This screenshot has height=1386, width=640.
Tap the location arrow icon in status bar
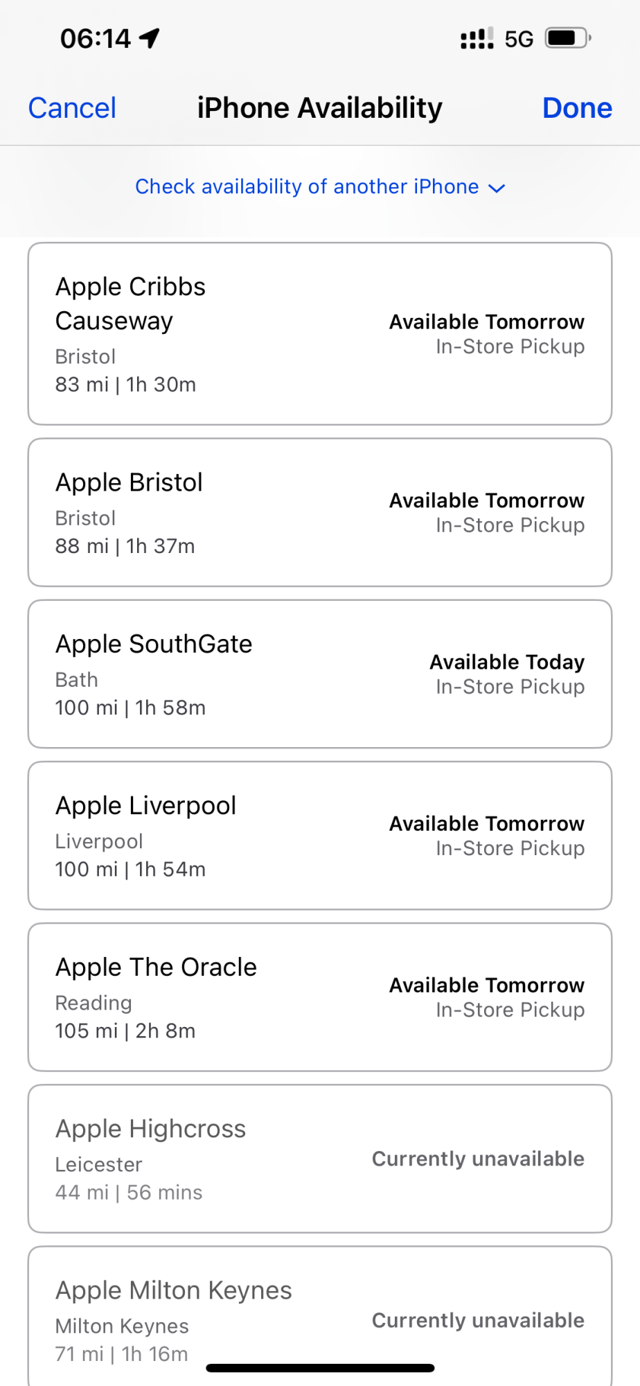149,38
